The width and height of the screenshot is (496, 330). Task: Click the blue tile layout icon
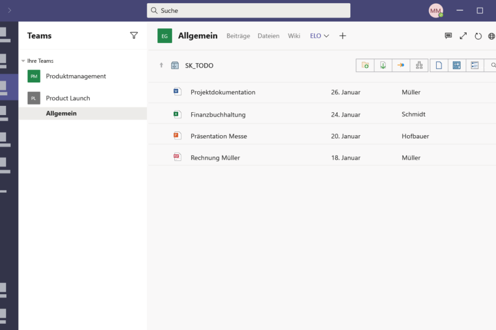click(x=457, y=65)
